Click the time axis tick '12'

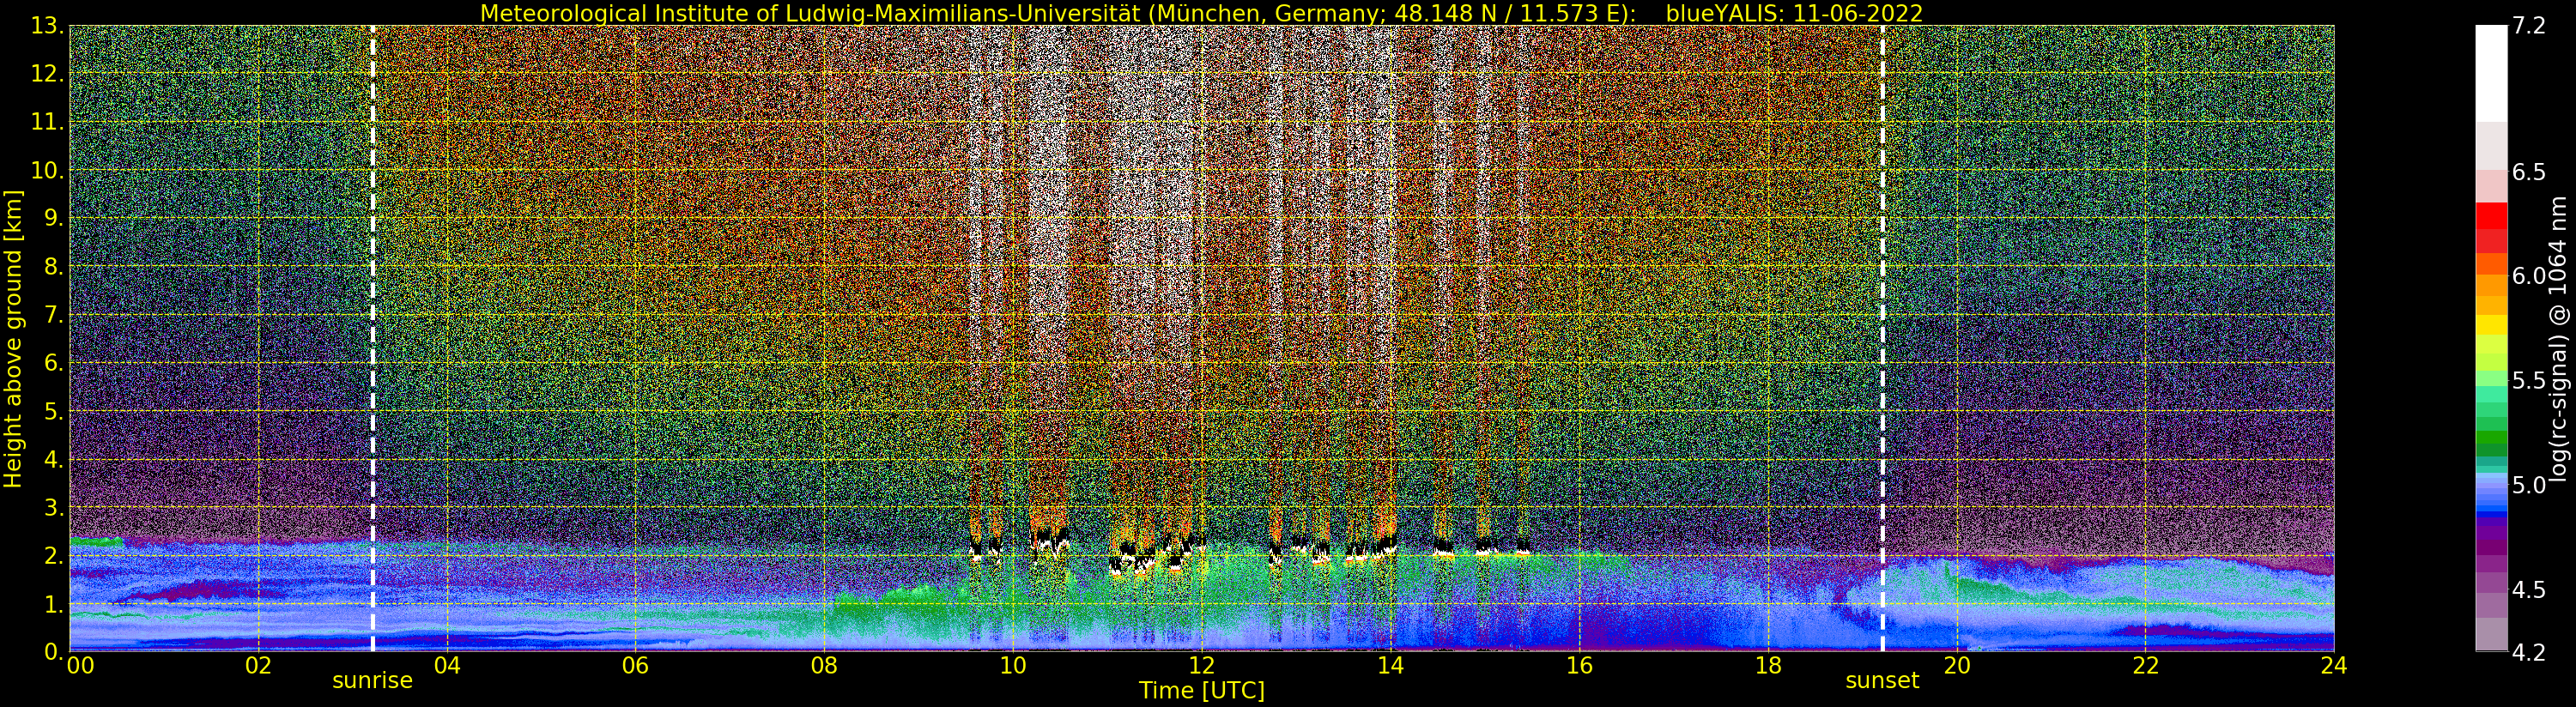point(1201,666)
